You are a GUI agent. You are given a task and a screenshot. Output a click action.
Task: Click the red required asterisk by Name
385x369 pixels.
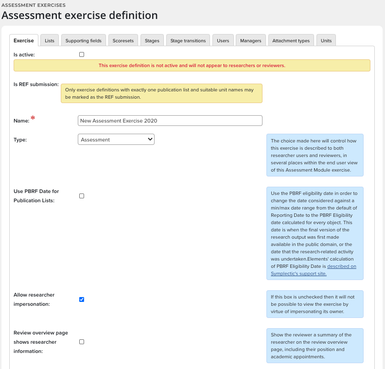coord(33,118)
